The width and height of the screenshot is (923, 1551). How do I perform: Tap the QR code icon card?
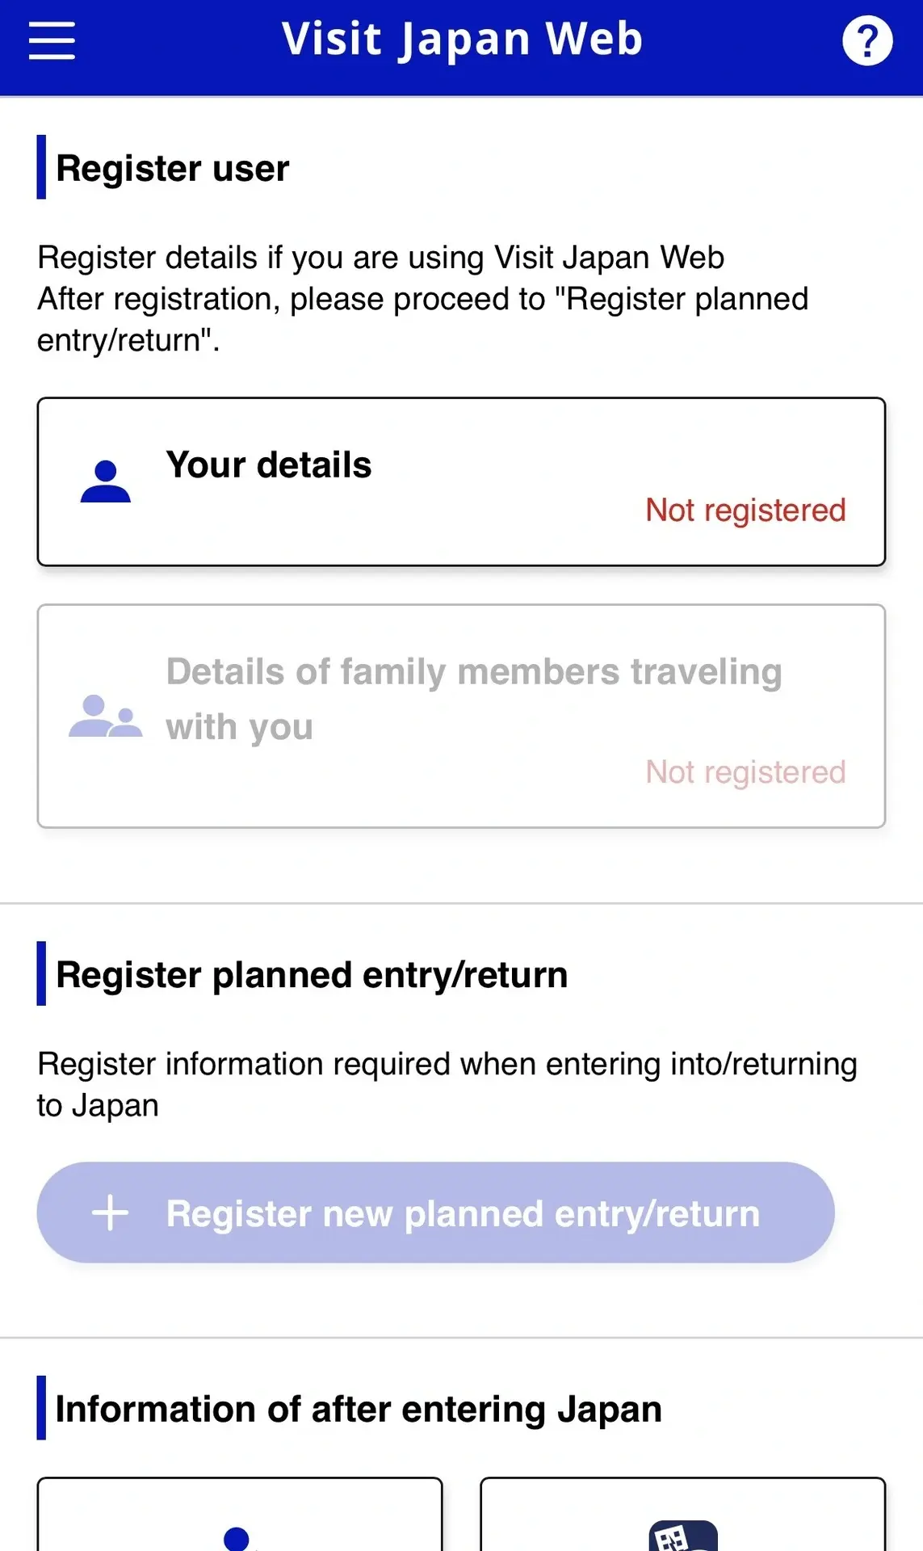[683, 1536]
